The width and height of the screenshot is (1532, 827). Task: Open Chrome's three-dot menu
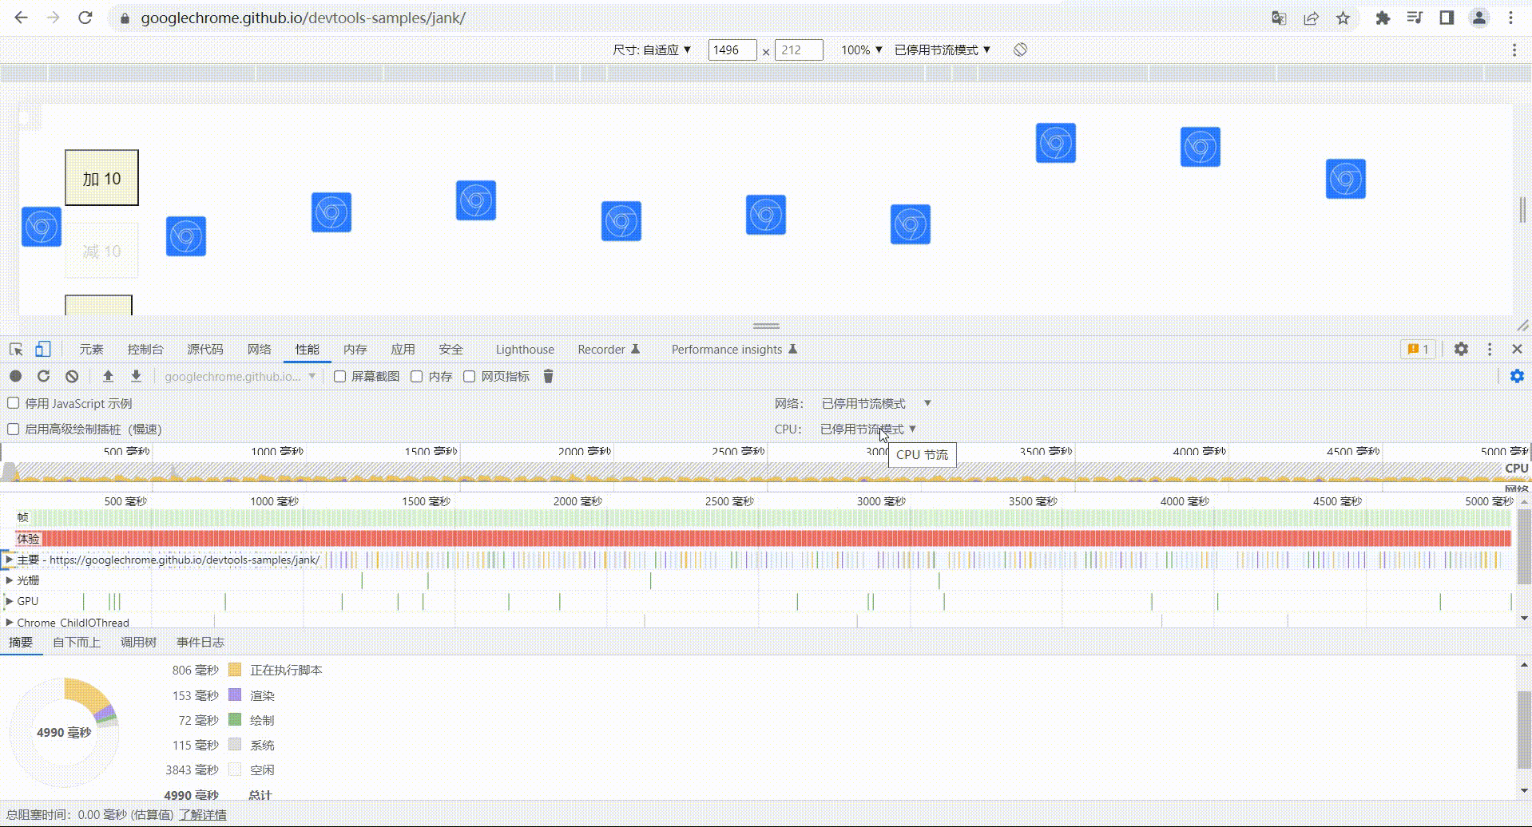pos(1510,18)
